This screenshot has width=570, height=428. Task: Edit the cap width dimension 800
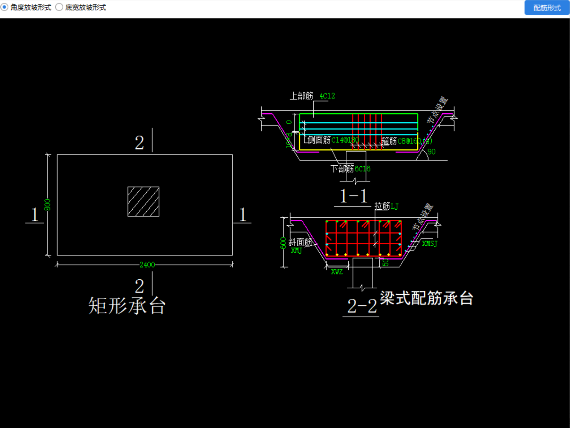pos(47,205)
